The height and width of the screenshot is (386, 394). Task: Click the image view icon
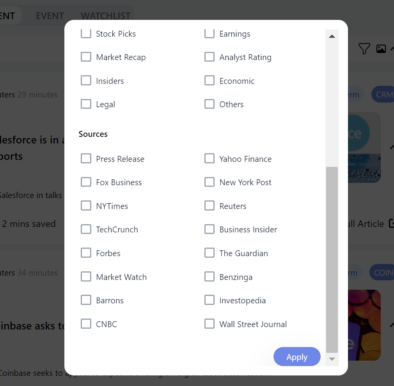pyautogui.click(x=381, y=49)
